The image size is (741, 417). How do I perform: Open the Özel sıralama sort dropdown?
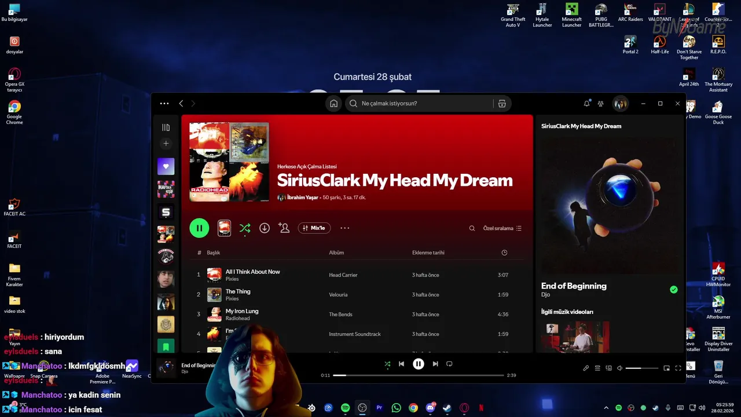502,228
